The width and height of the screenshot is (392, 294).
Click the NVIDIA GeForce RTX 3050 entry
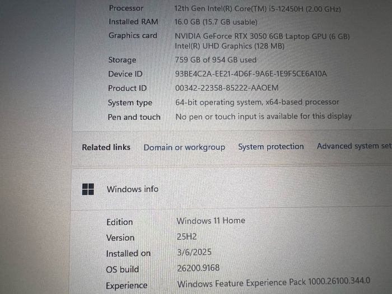click(262, 36)
